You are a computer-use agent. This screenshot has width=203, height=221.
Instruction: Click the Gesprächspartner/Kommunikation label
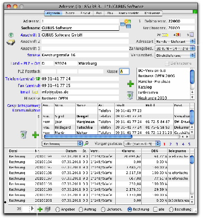tap(23, 108)
